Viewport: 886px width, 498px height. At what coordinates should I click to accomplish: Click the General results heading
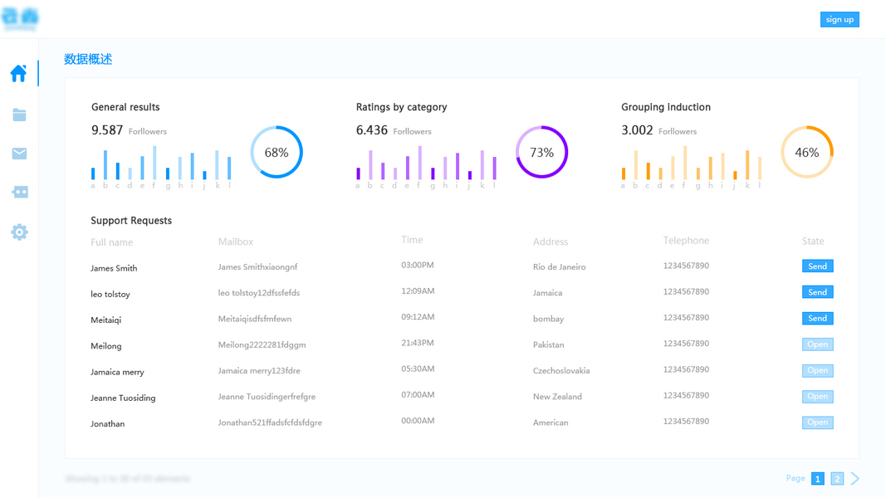point(125,107)
